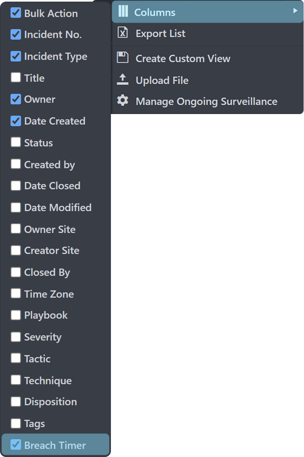Choose Manage Ongoing Surveillance option
This screenshot has width=304, height=457.
pos(206,101)
